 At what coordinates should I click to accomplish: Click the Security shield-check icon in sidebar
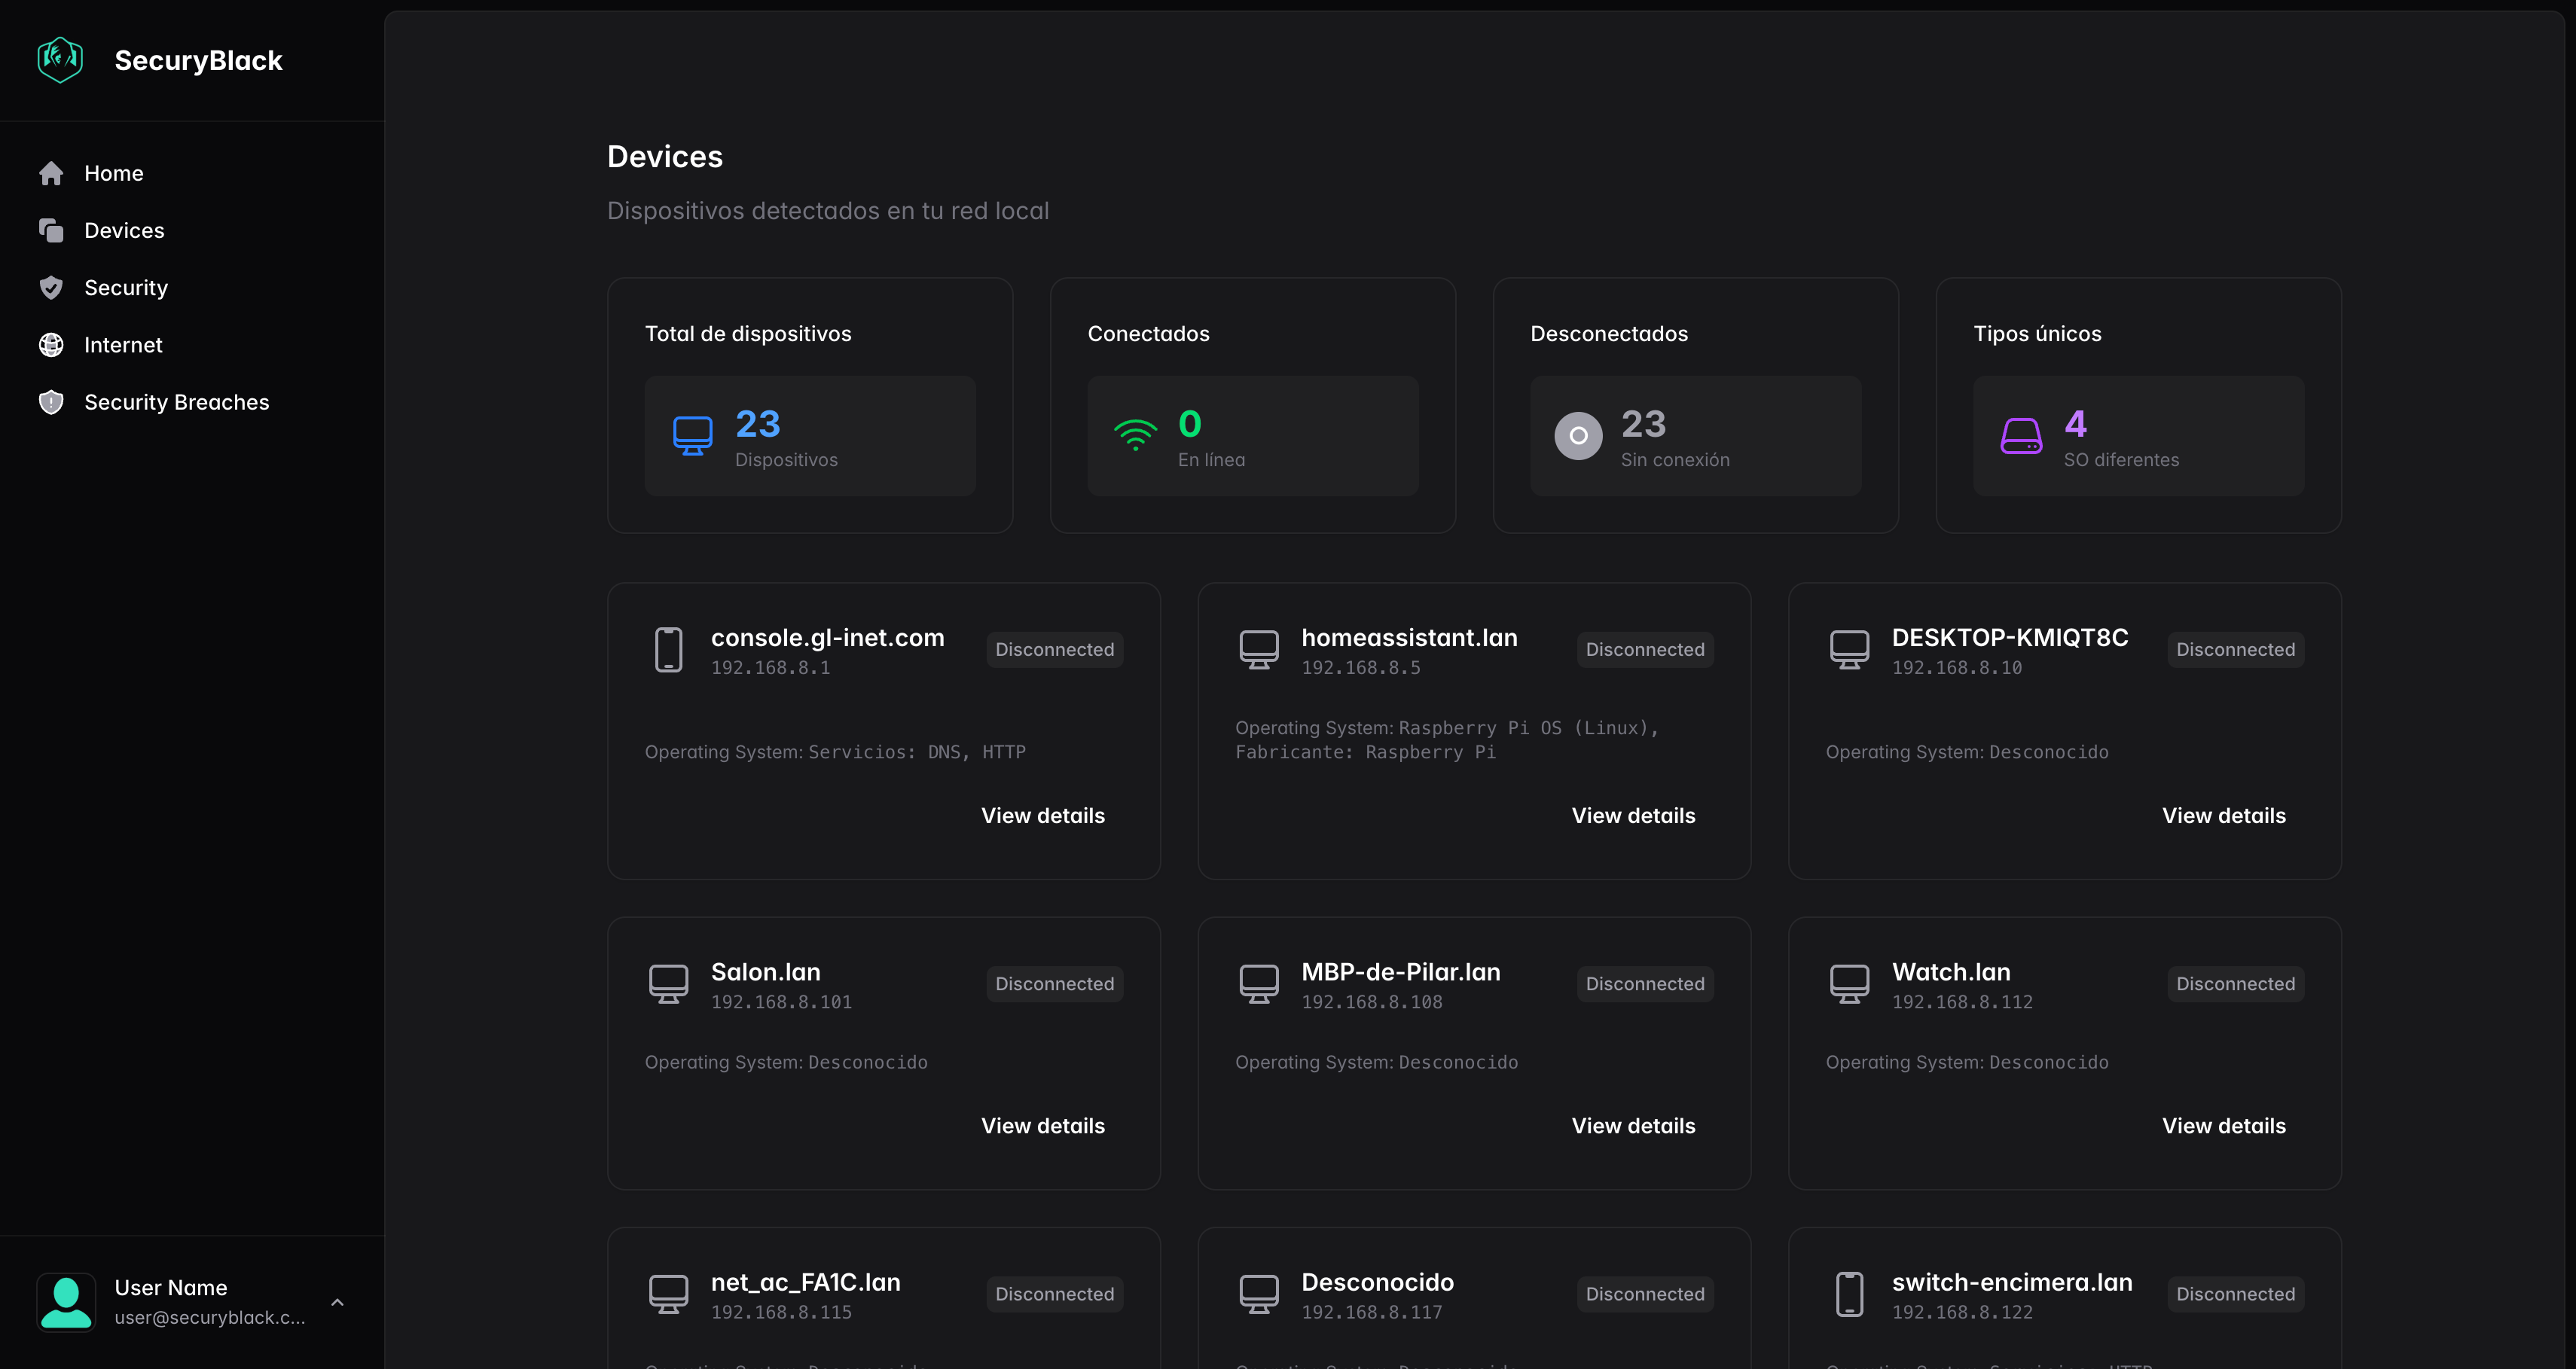[51, 288]
